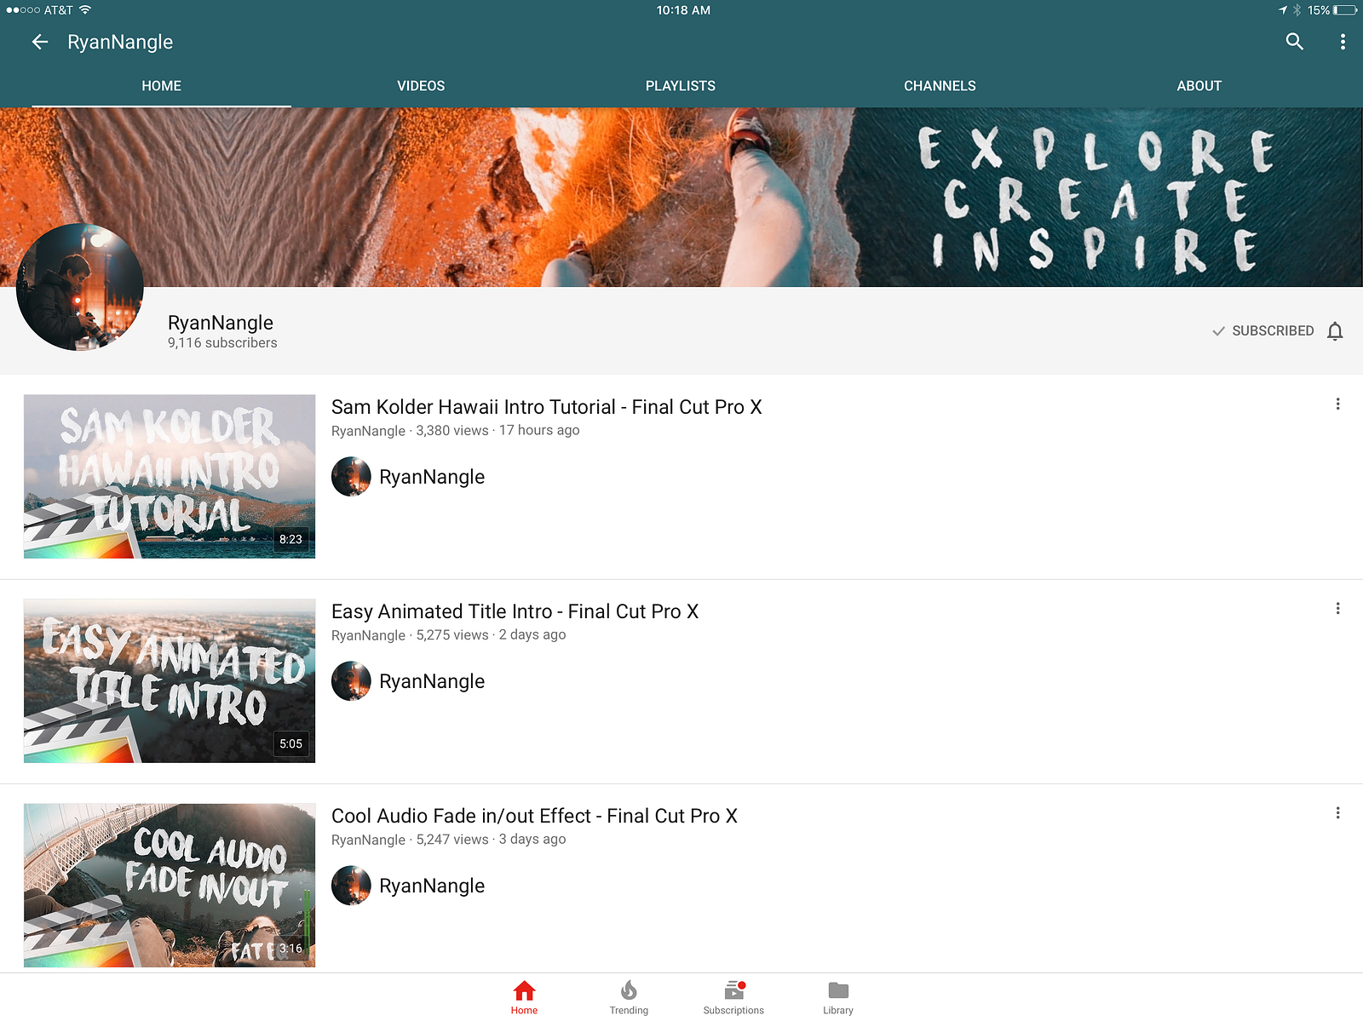Tap '3,380 views · 17 hours ago' text
The width and height of the screenshot is (1363, 1021).
[497, 430]
